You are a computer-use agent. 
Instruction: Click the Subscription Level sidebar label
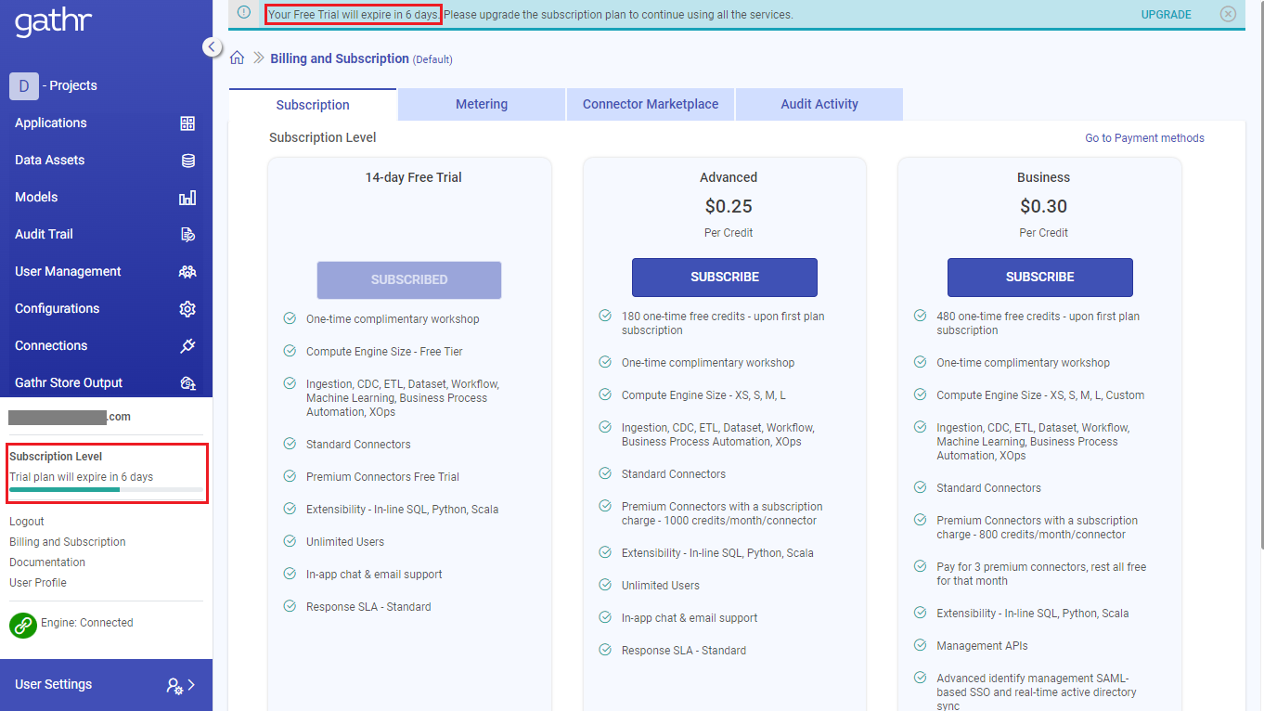tap(56, 457)
